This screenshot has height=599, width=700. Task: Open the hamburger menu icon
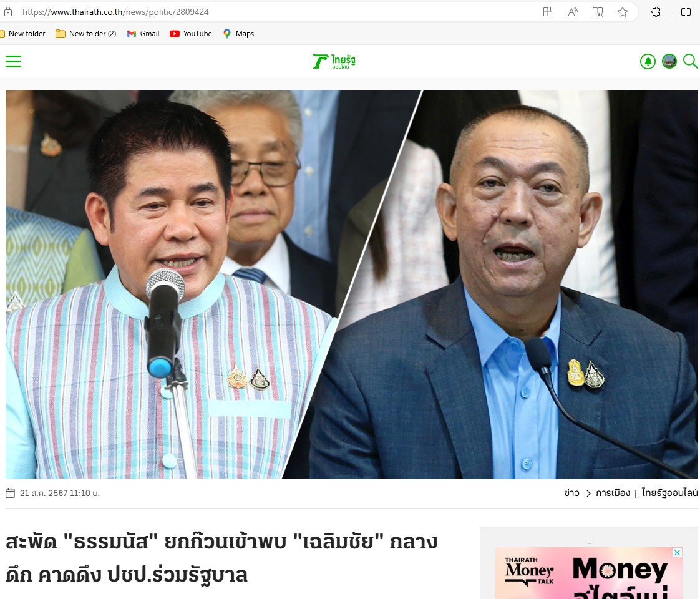(x=13, y=61)
